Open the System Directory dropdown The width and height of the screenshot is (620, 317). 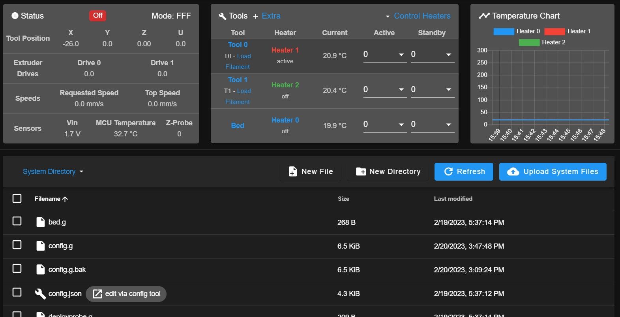(x=53, y=172)
